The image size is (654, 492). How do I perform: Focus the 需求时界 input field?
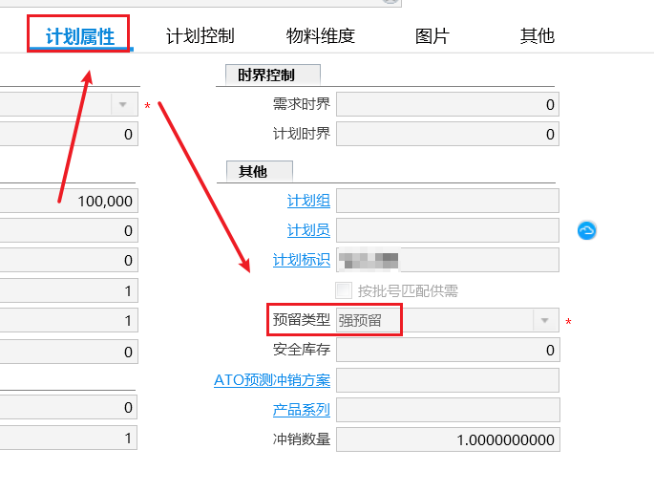click(x=447, y=104)
